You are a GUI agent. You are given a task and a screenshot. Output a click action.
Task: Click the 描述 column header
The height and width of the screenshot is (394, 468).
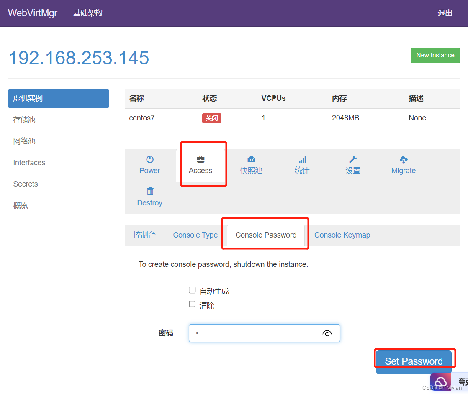click(x=416, y=98)
